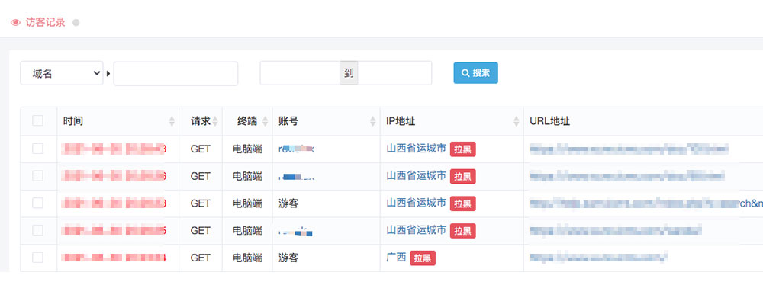Click 拉黑 in the second row
This screenshot has height=282, width=763.
[463, 177]
